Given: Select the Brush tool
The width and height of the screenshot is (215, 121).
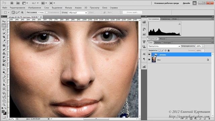Looking at the screenshot, I should (4, 49).
